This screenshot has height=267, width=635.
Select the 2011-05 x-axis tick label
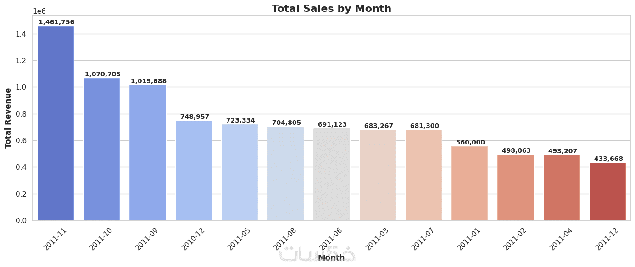[x=239, y=239]
